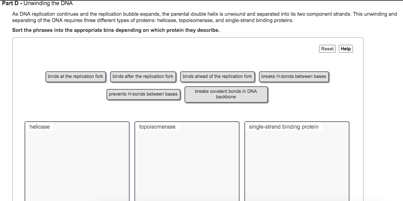Click the 'Part D - Unwinding the DNA' heading
Image resolution: width=403 pixels, height=201 pixels.
tap(37, 3)
